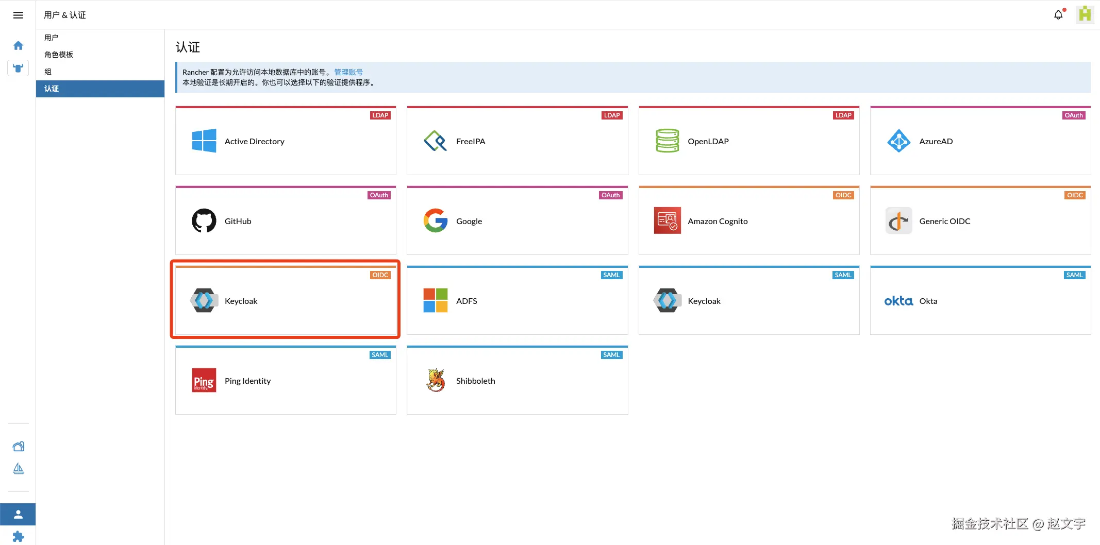Click the 用户 & 认证 header title
This screenshot has height=545, width=1100.
[x=65, y=15]
